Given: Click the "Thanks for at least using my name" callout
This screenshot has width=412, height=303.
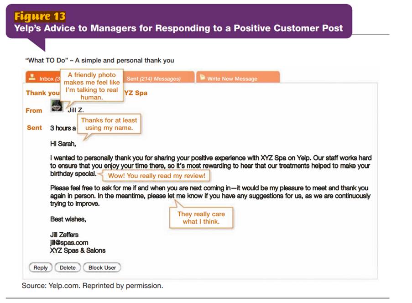Looking at the screenshot, I should [109, 124].
